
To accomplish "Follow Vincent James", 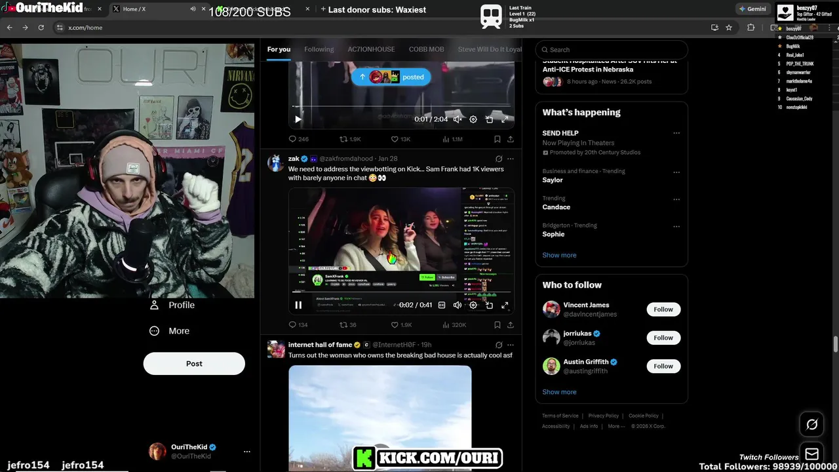I will [663, 309].
